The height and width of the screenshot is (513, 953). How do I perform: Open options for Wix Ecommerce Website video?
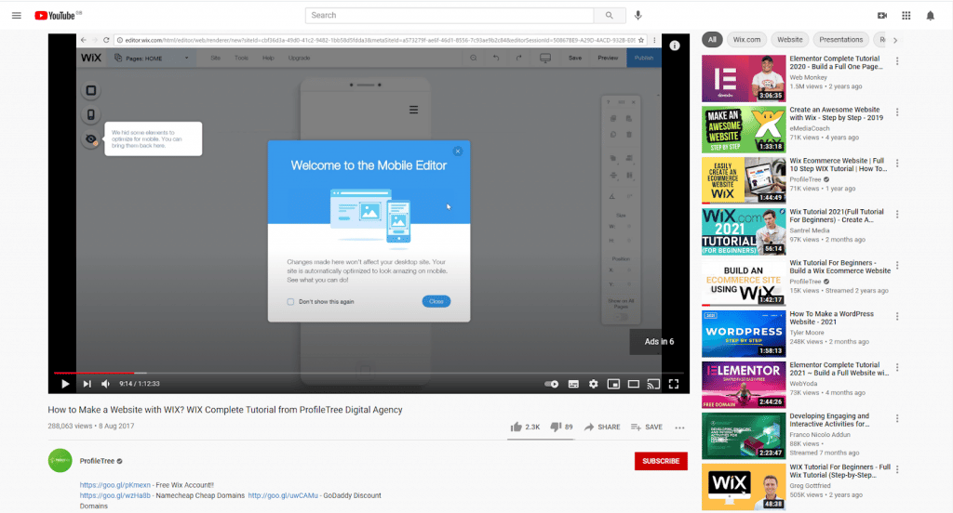tap(897, 164)
